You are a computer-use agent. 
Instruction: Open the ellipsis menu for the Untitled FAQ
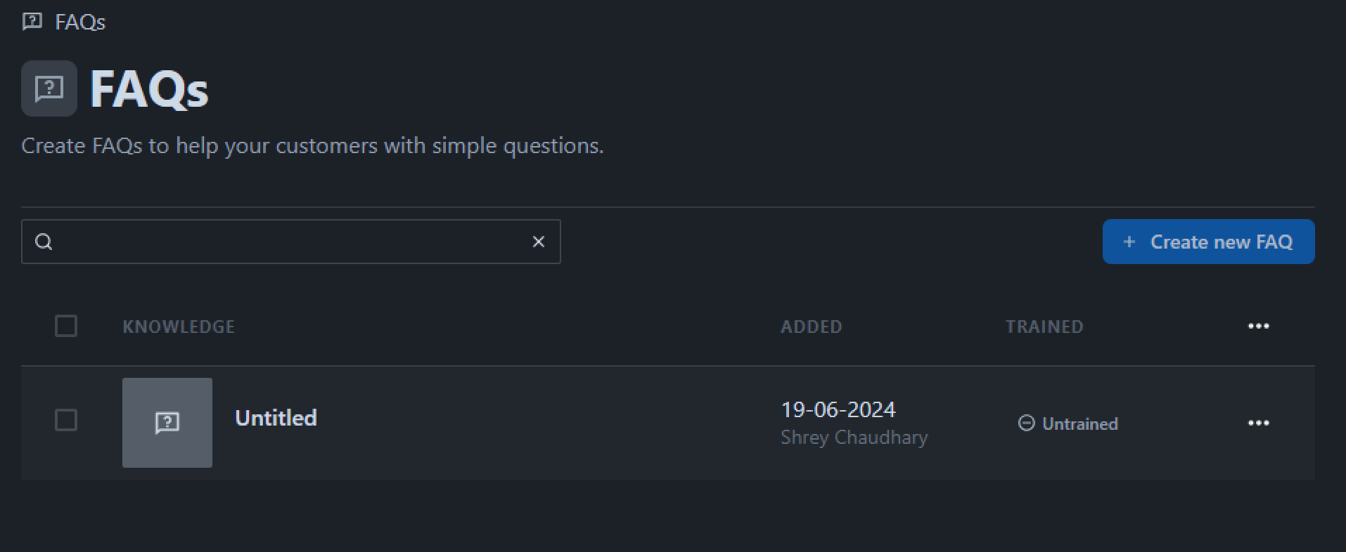1258,422
